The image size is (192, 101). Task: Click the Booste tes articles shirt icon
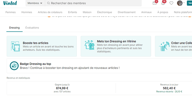[x=15, y=46]
